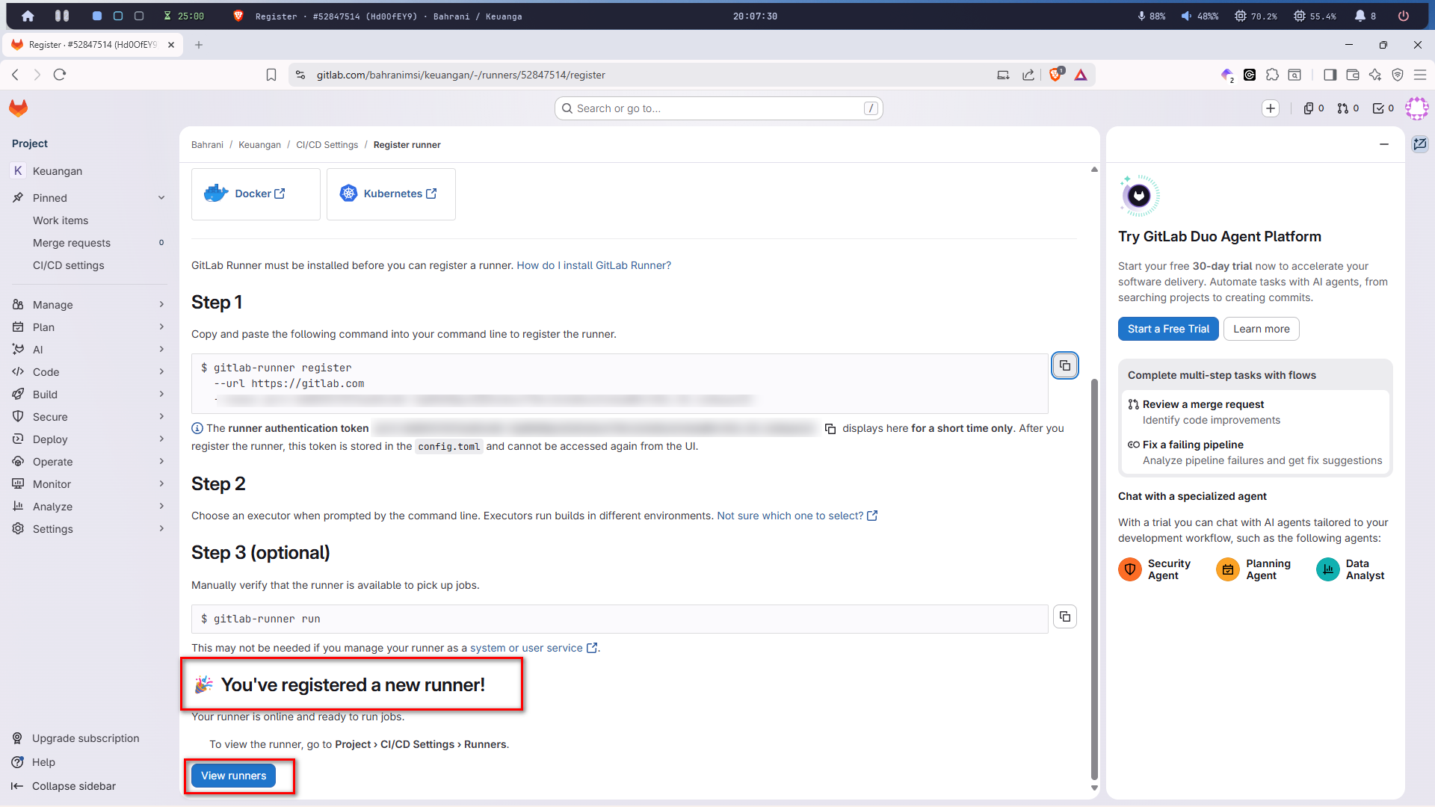Open 'system or user service' link

[x=533, y=648]
